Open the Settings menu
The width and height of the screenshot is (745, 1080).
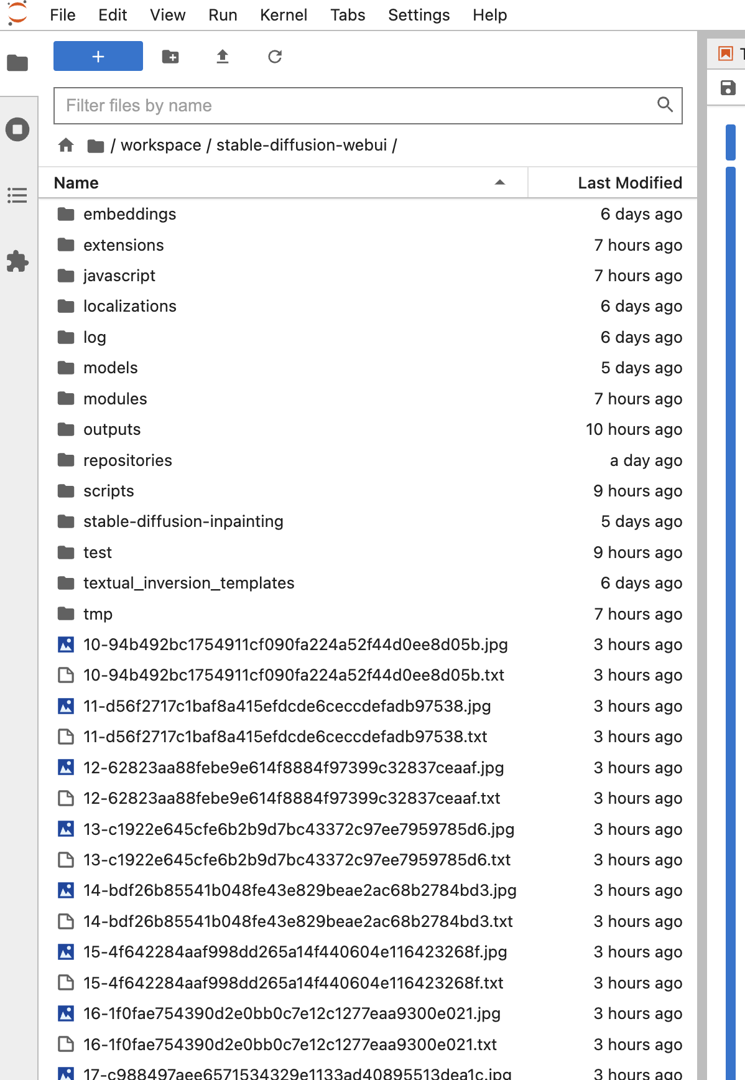pos(418,15)
